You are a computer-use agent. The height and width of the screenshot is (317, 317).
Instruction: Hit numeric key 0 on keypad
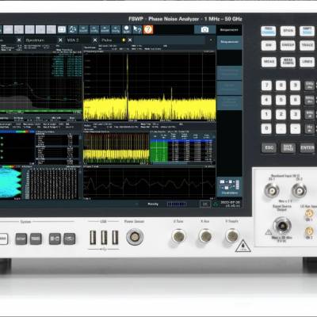266,128
